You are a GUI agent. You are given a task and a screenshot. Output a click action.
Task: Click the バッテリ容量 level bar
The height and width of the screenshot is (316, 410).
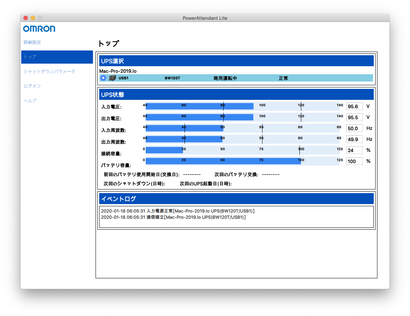click(x=223, y=162)
